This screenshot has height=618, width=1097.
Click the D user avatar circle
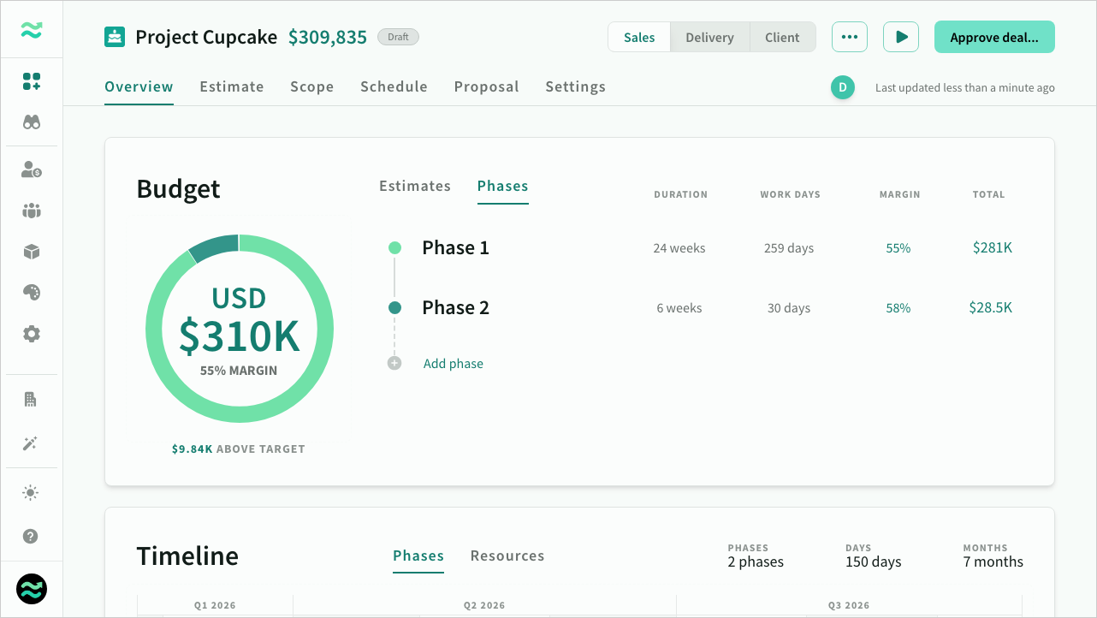[x=842, y=87]
